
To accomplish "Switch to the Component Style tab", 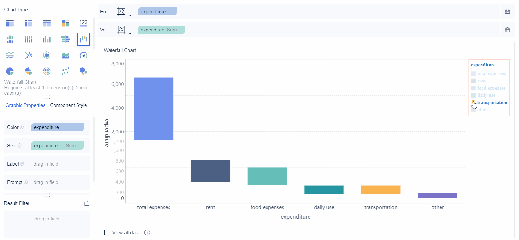I will coord(68,105).
